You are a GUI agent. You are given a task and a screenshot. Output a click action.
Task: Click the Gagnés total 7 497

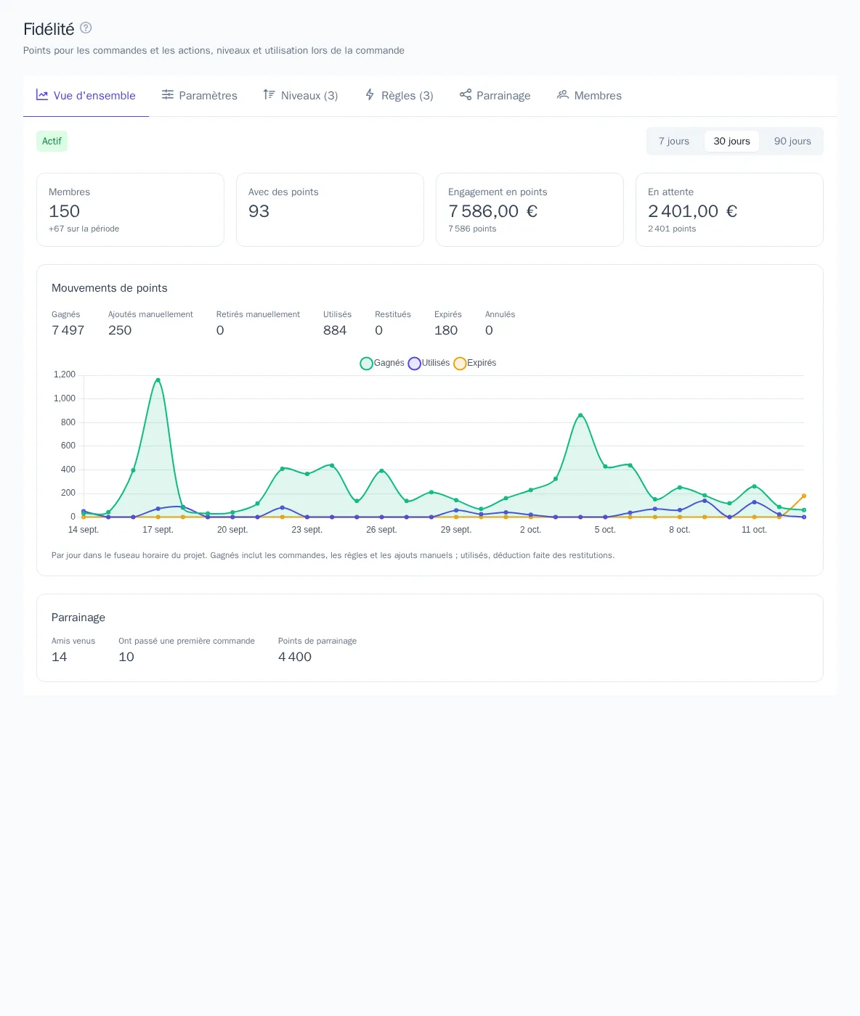[68, 330]
